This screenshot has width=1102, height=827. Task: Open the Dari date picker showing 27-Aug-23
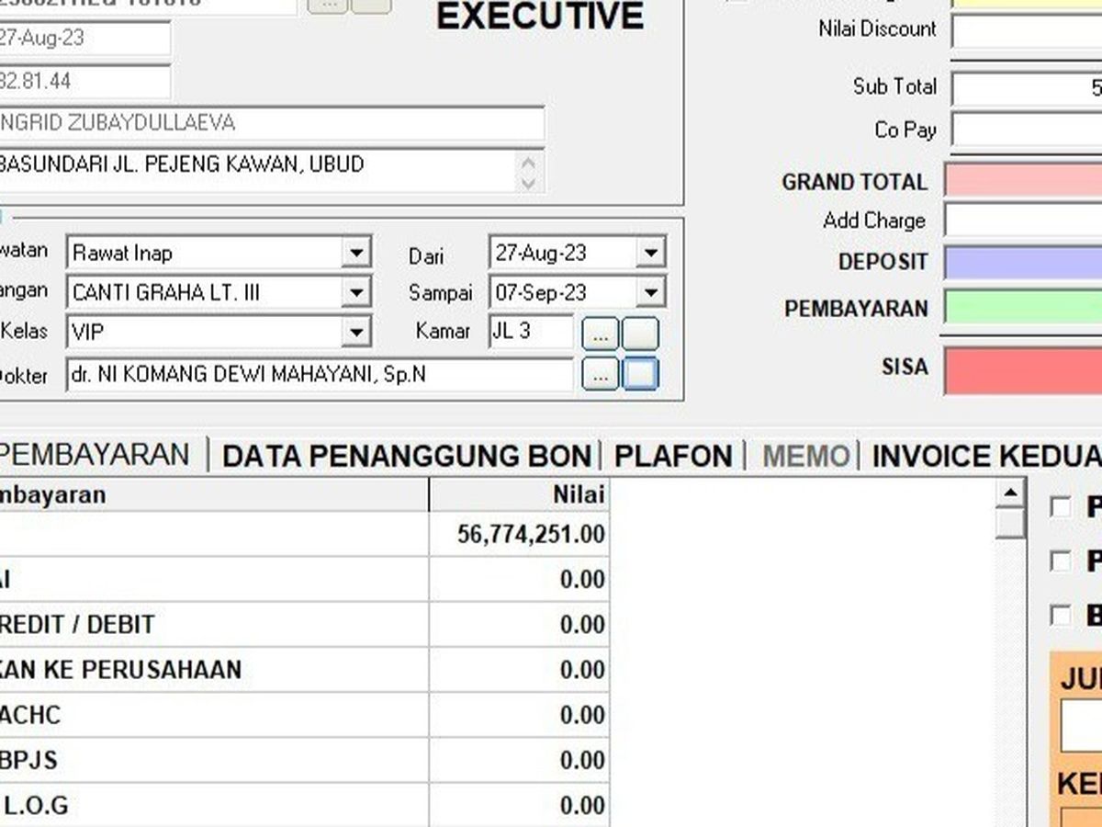click(650, 253)
